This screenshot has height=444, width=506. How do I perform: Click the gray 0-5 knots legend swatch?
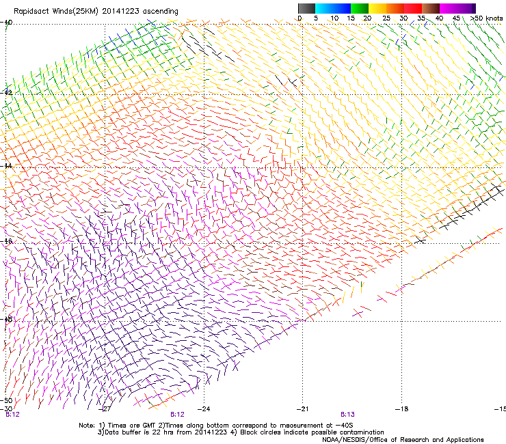click(x=306, y=8)
